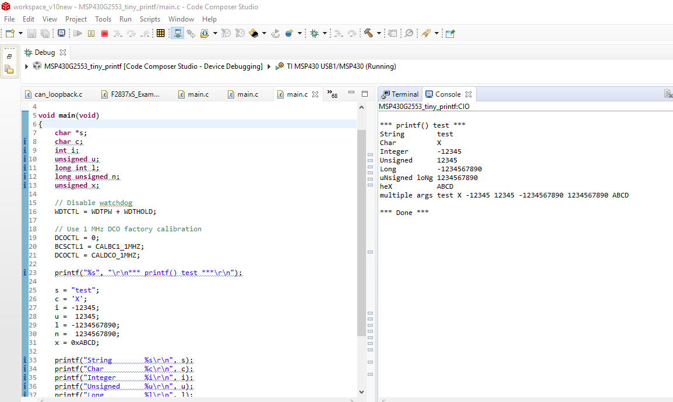This screenshot has width=673, height=402.
Task: Click the green bug Debug icon
Action: point(314,34)
